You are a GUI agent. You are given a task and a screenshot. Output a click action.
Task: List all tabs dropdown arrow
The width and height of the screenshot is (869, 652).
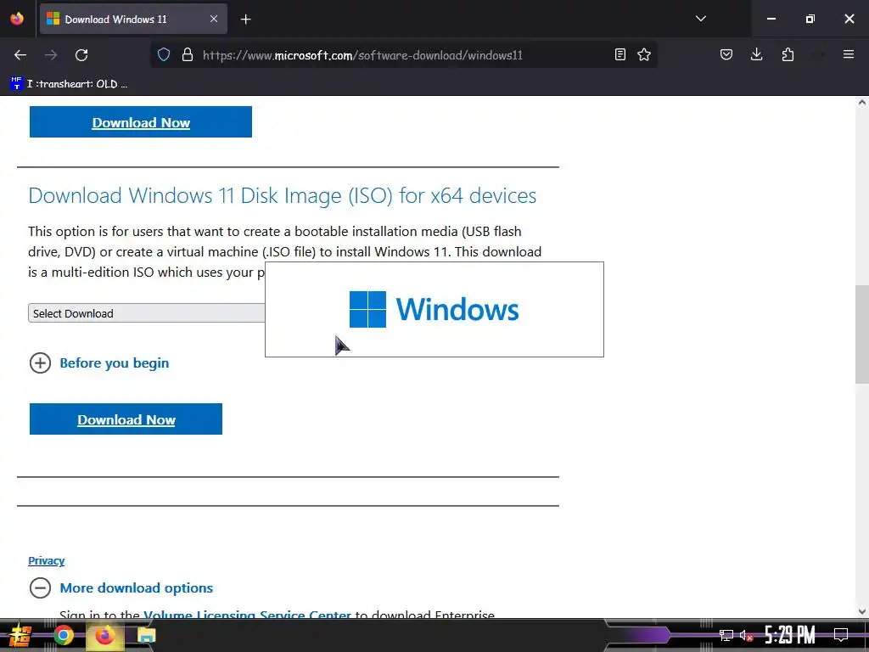click(x=700, y=19)
